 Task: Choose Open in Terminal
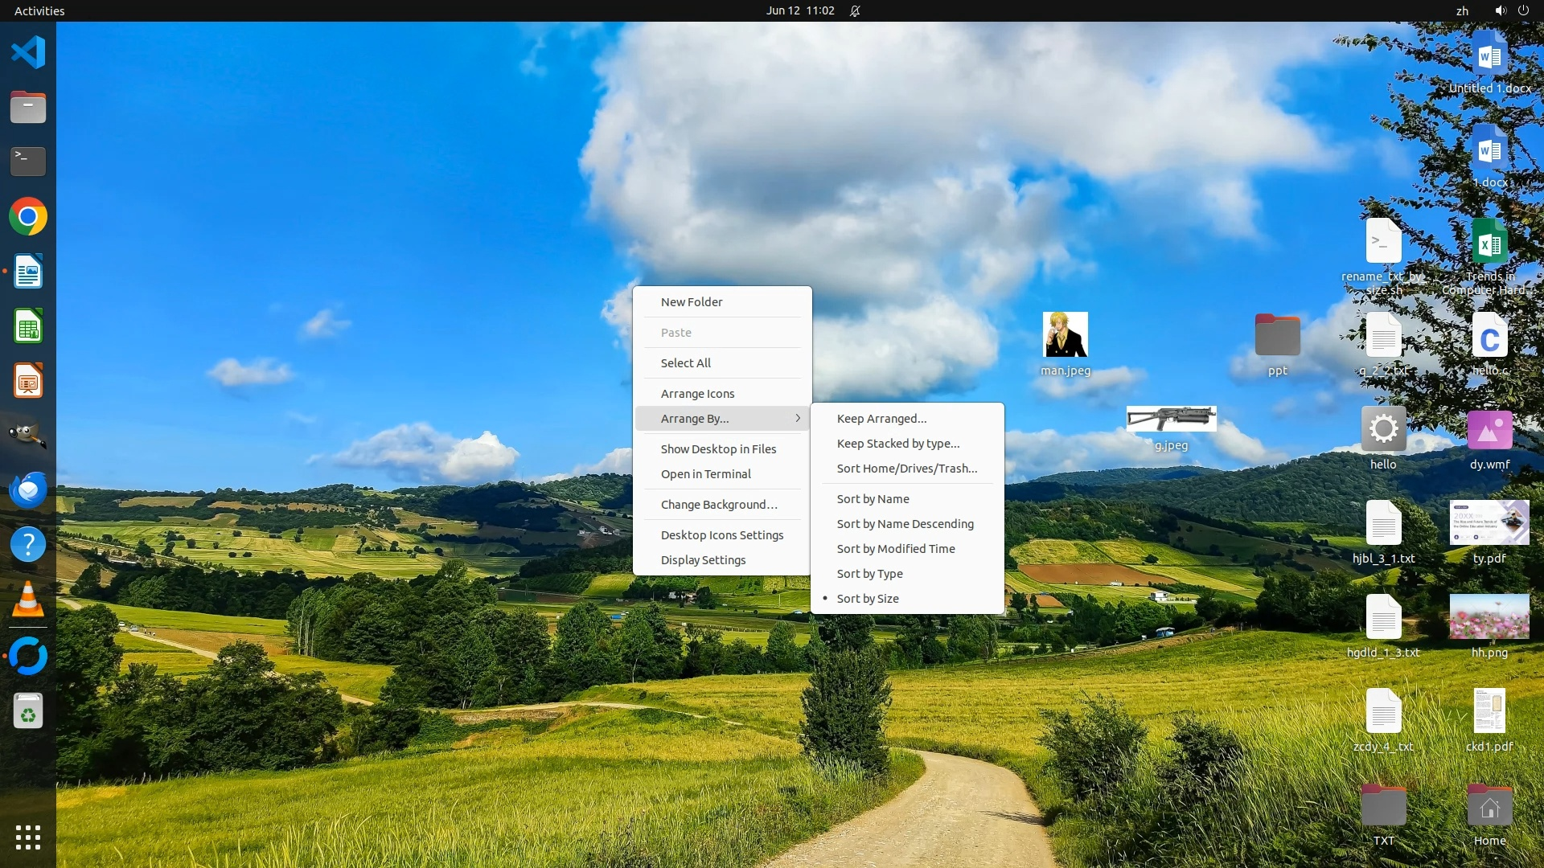point(705,474)
